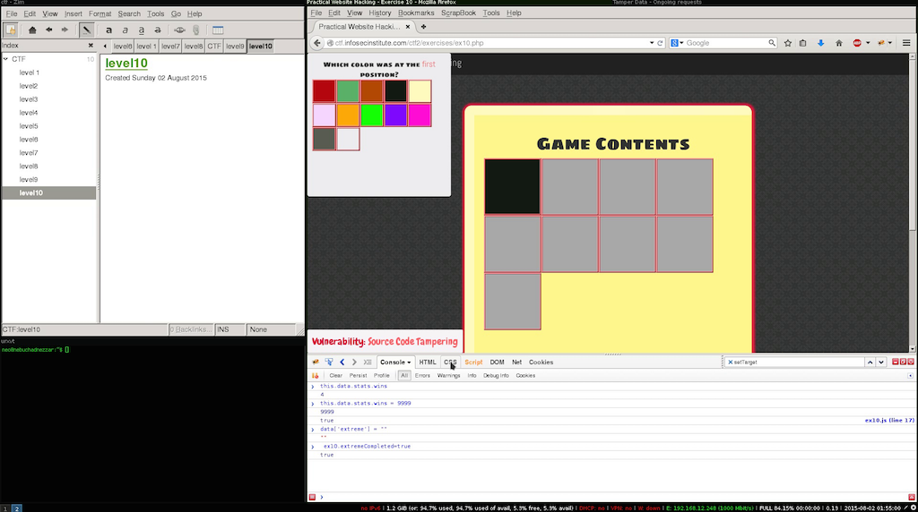This screenshot has height=512, width=918.
Task: Open the Adblock Plus dropdown arrow
Action: [868, 43]
